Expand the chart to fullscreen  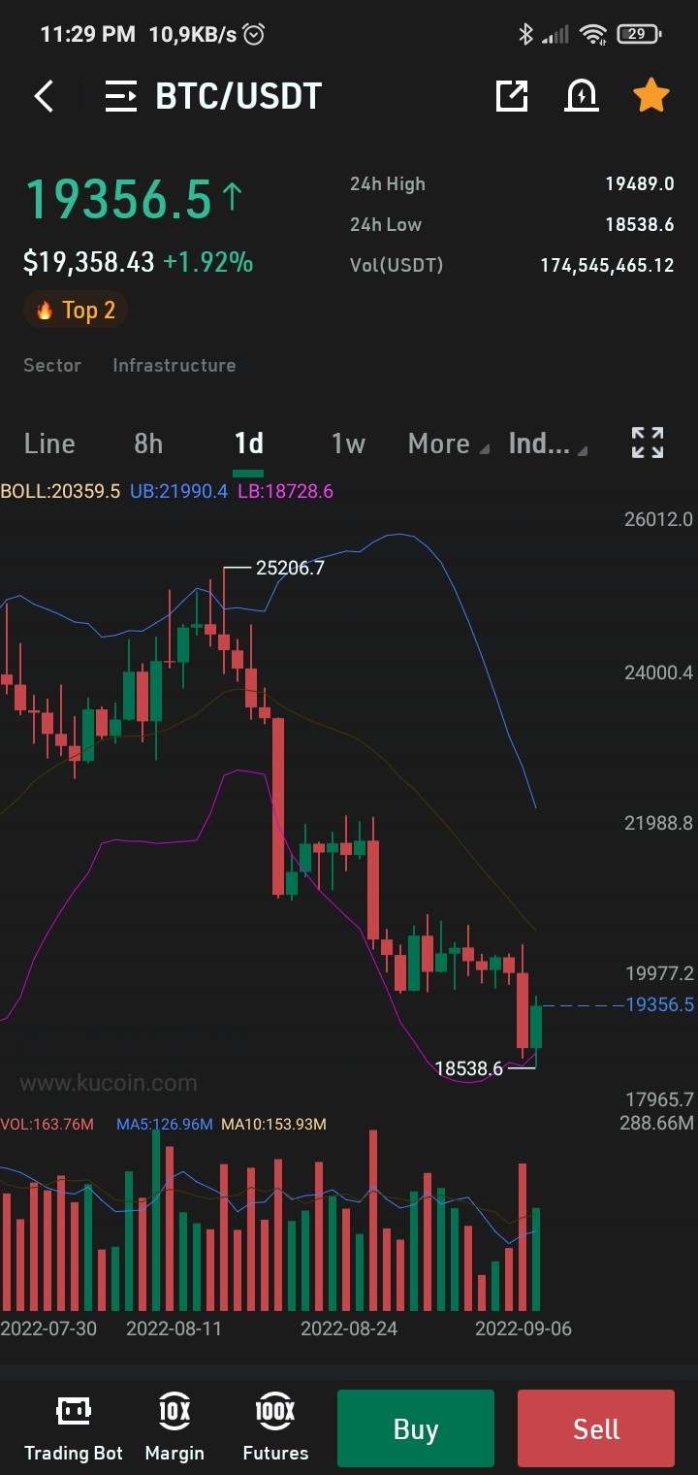pos(648,442)
